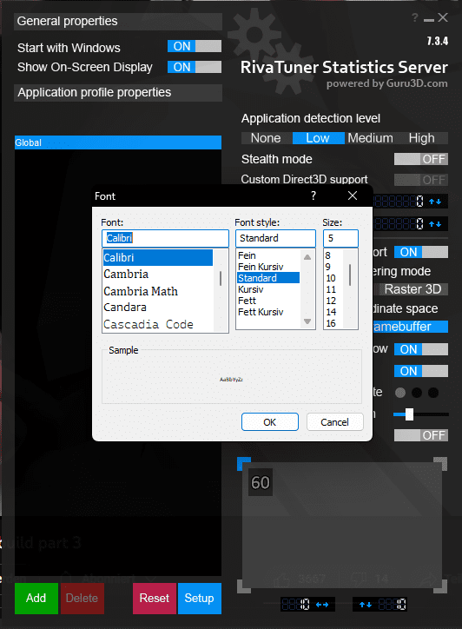
Task: Click the Font dialog help question mark
Action: (313, 195)
